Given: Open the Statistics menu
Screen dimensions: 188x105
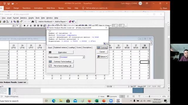Looking at the screenshot, I should 23,18.
